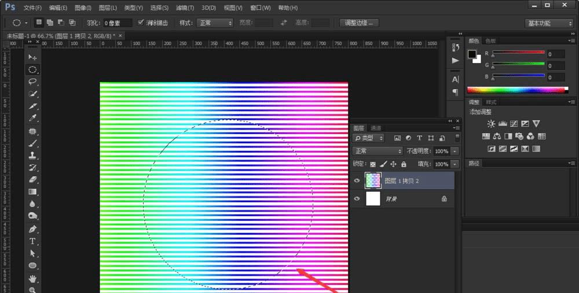Select the Blur tool

(32, 204)
